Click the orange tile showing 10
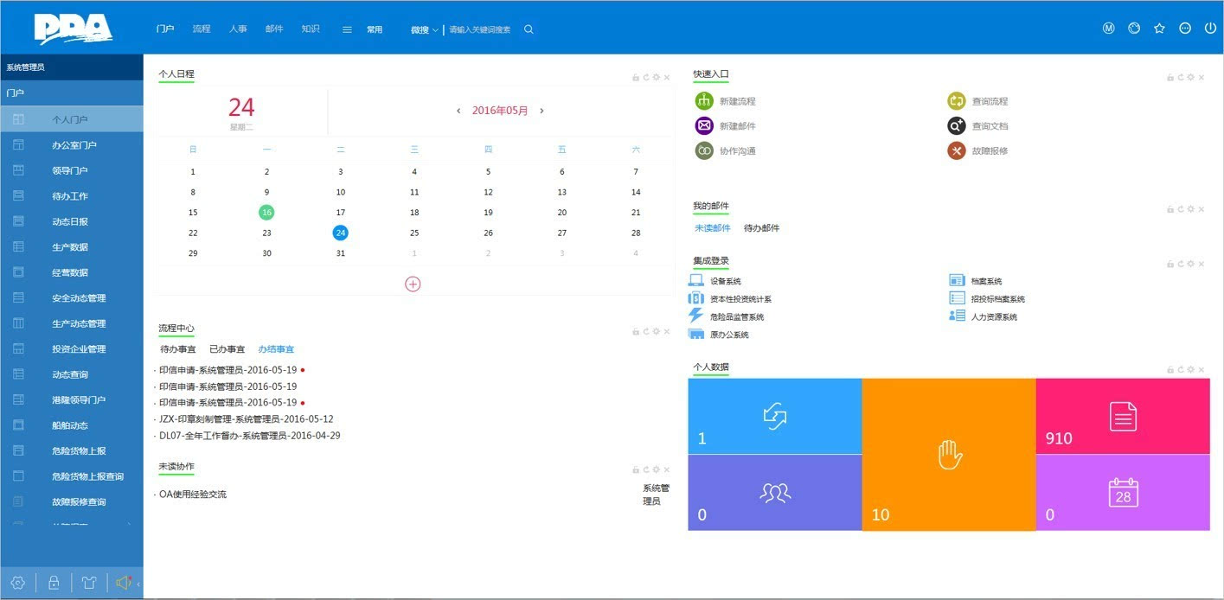The image size is (1224, 600). [948, 454]
